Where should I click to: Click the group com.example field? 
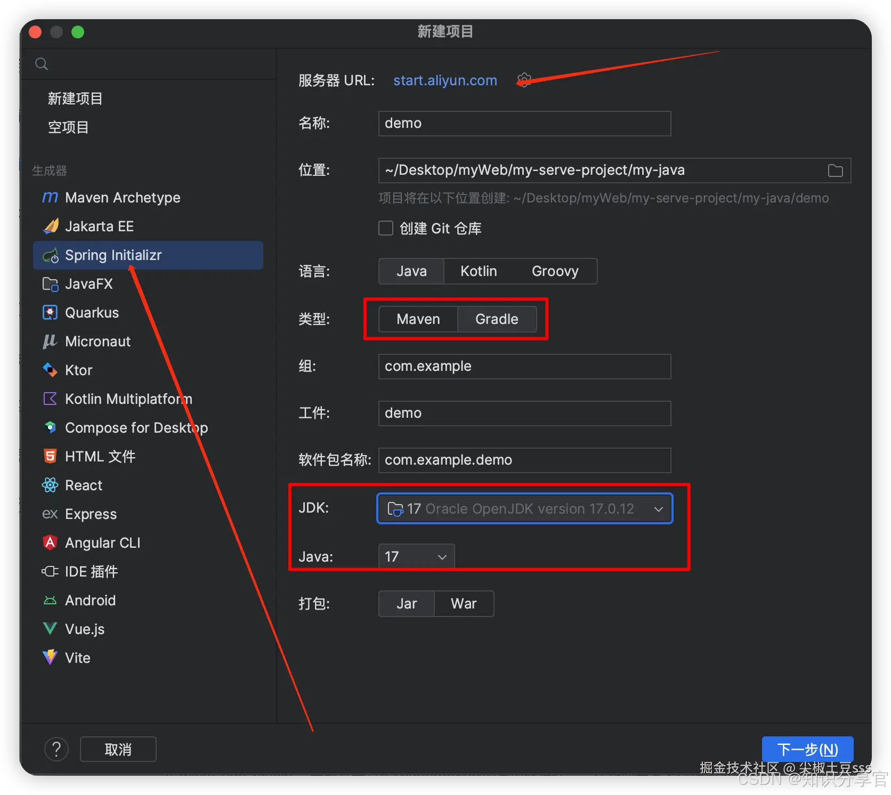click(x=524, y=367)
